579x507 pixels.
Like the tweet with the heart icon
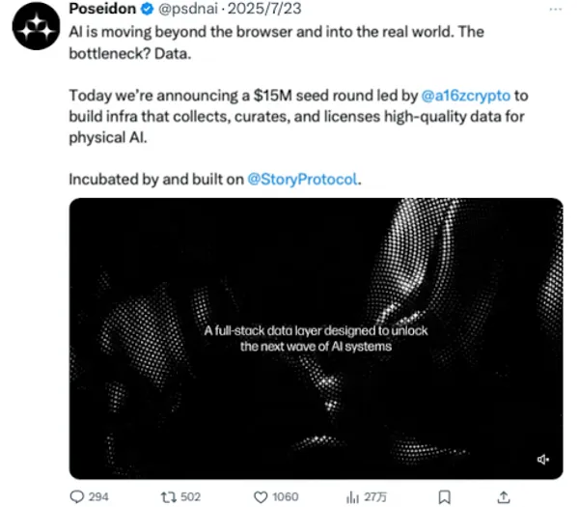click(260, 496)
